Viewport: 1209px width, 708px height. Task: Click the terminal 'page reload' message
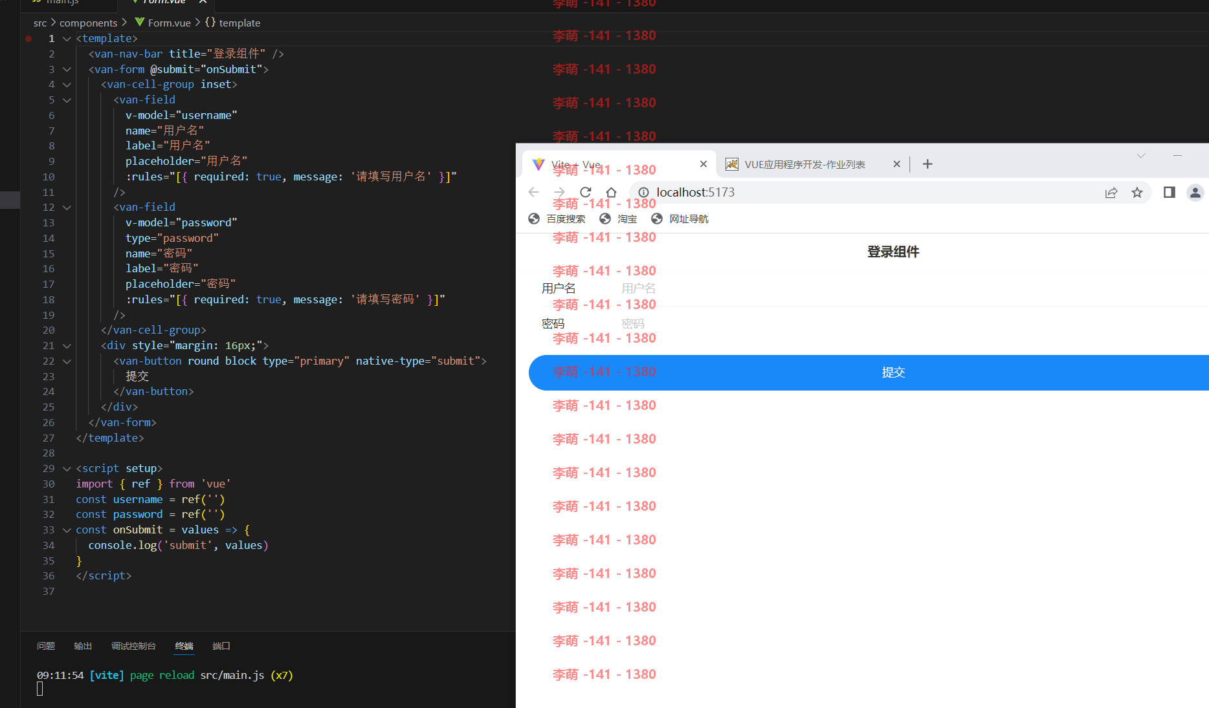point(162,675)
